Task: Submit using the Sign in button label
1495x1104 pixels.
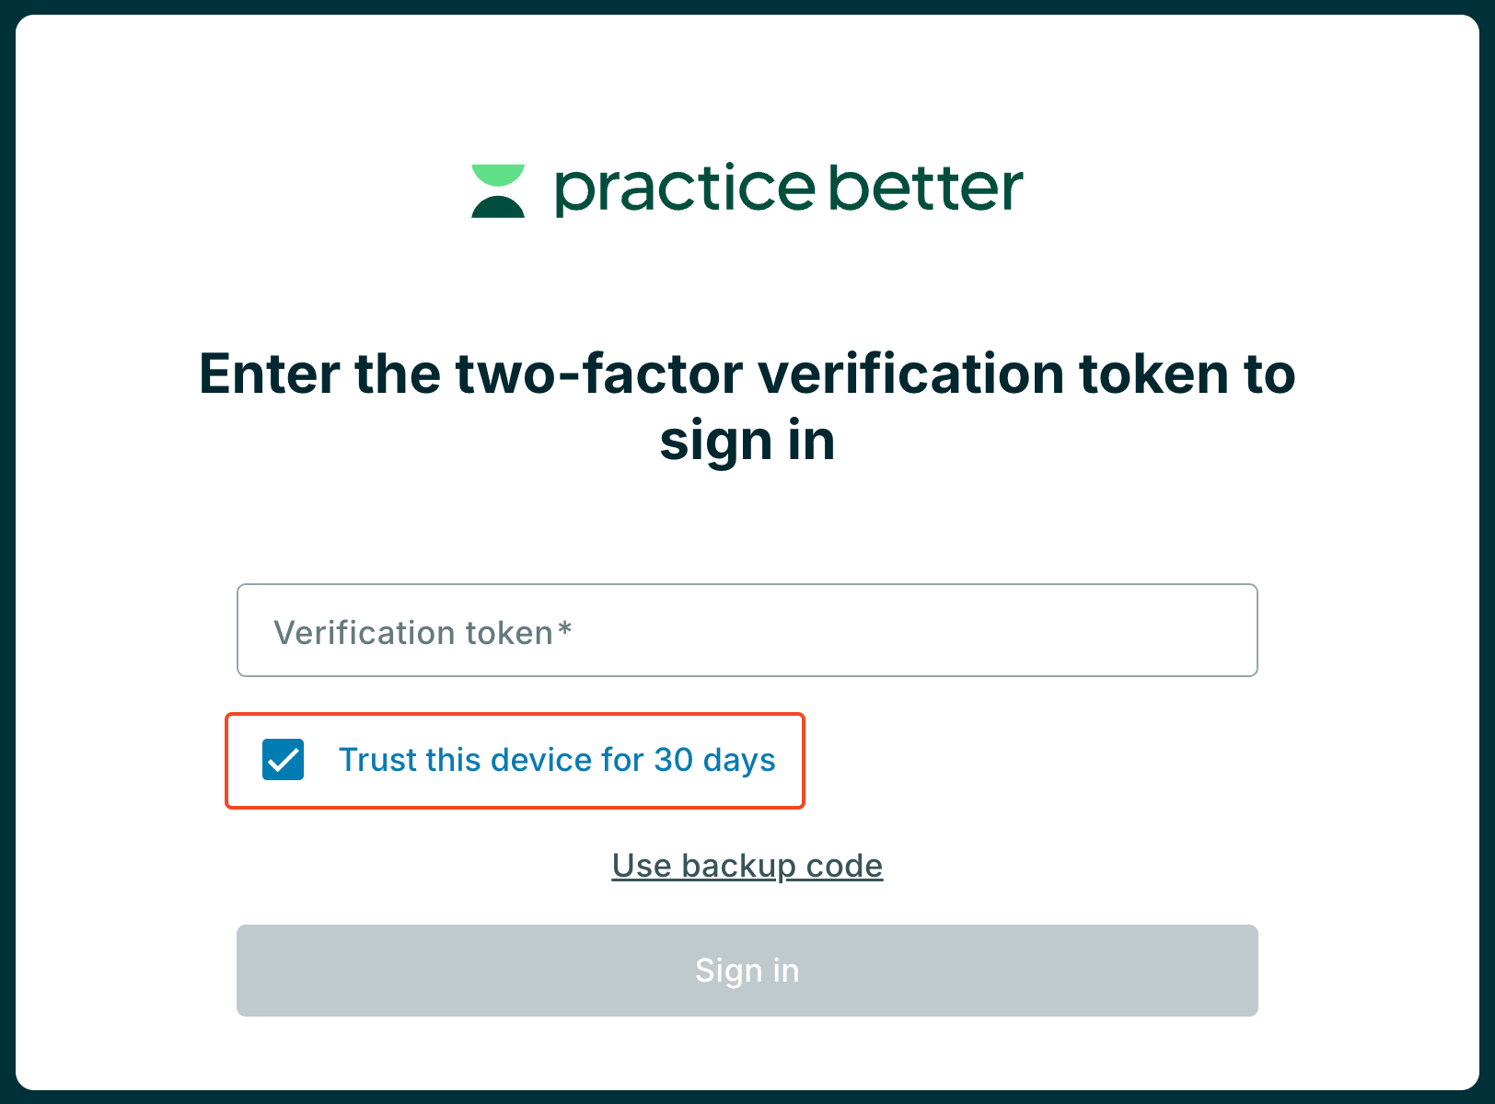Action: 747,971
